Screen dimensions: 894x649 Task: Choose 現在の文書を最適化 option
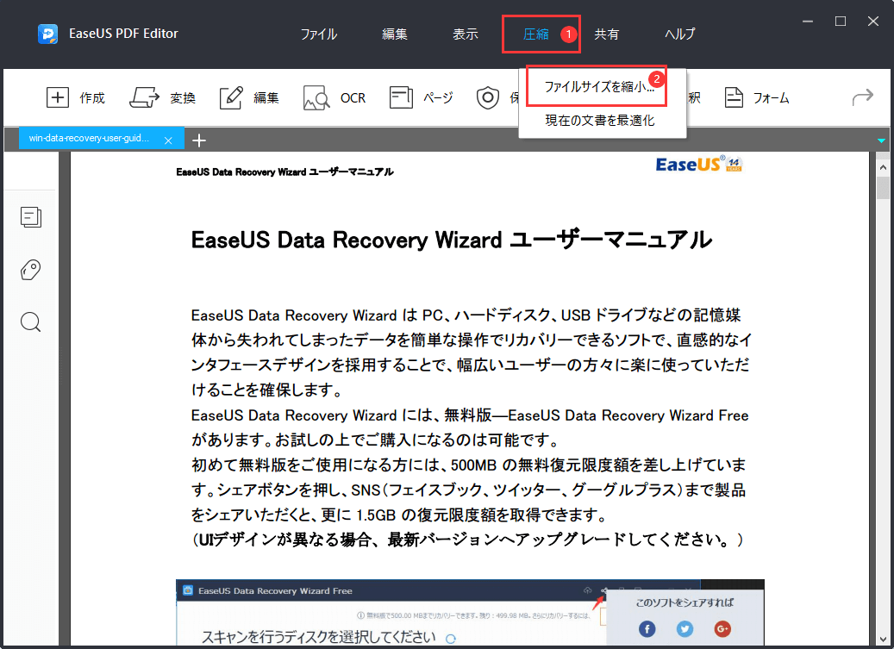(602, 120)
